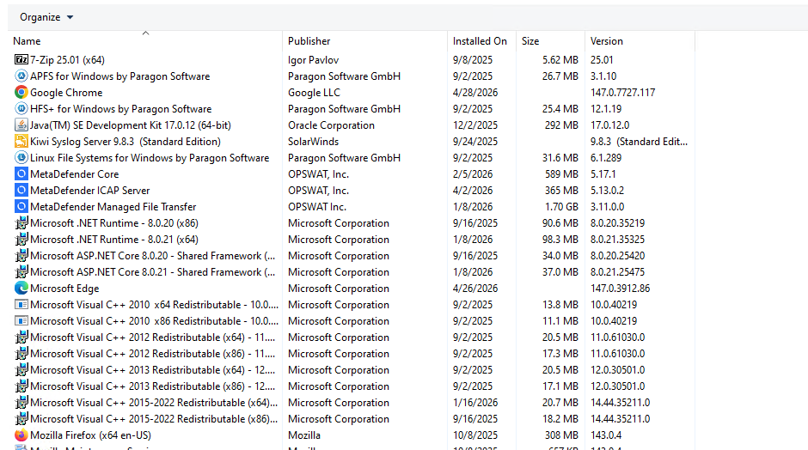The image size is (808, 450).
Task: Select MetaDefender Managed File Transfer name
Action: 113,206
